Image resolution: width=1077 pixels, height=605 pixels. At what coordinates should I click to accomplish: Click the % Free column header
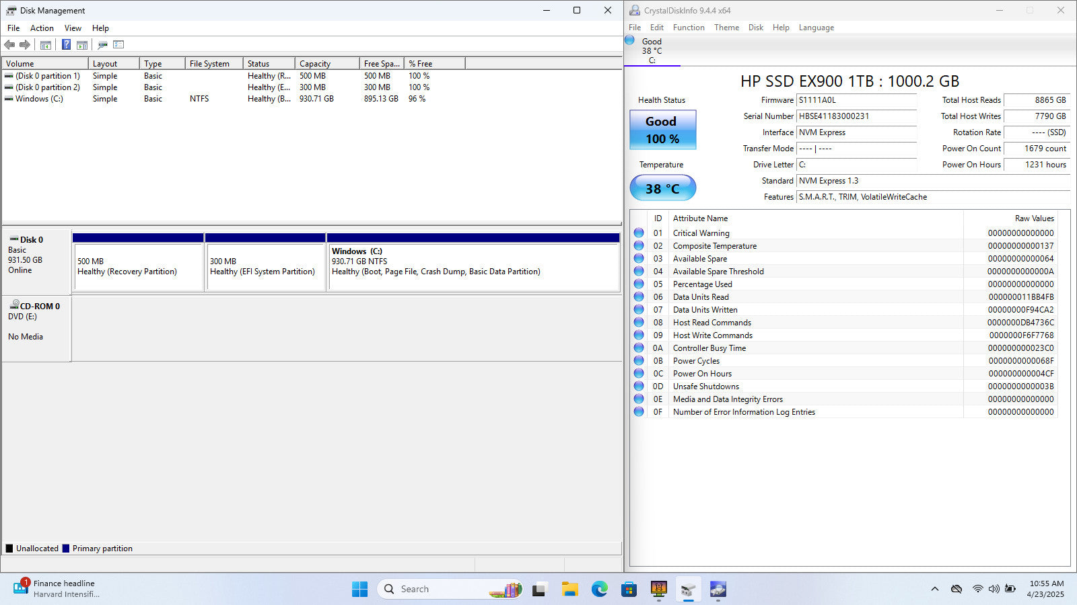pos(435,63)
